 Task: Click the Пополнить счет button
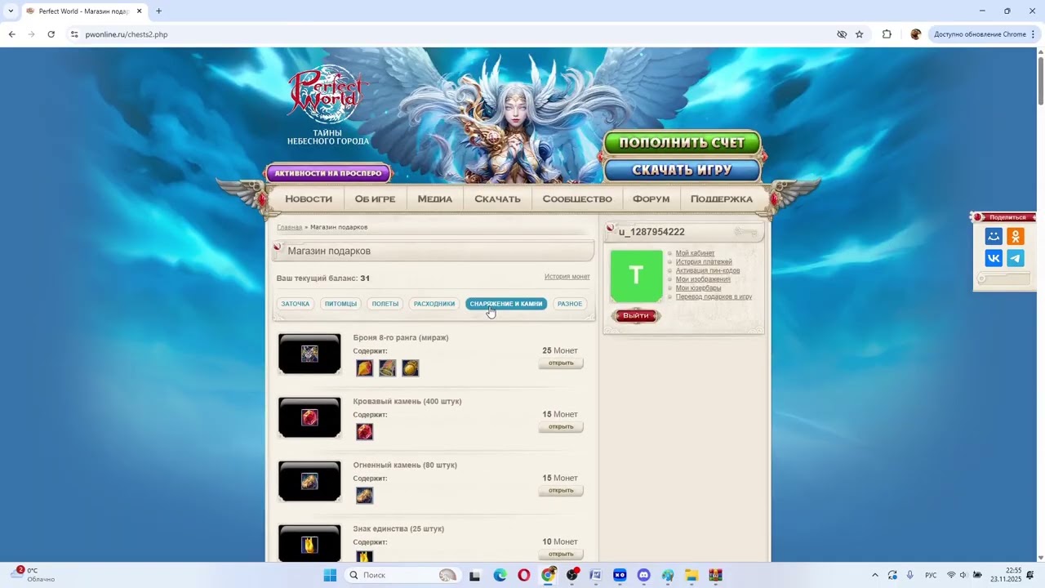pyautogui.click(x=683, y=143)
